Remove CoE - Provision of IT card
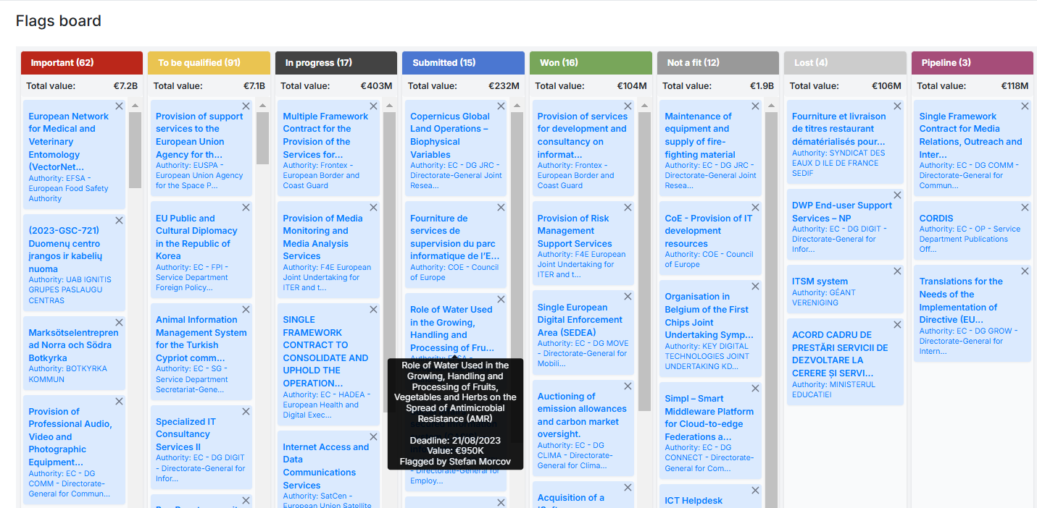Screen dimensions: 1037x508 [755, 207]
